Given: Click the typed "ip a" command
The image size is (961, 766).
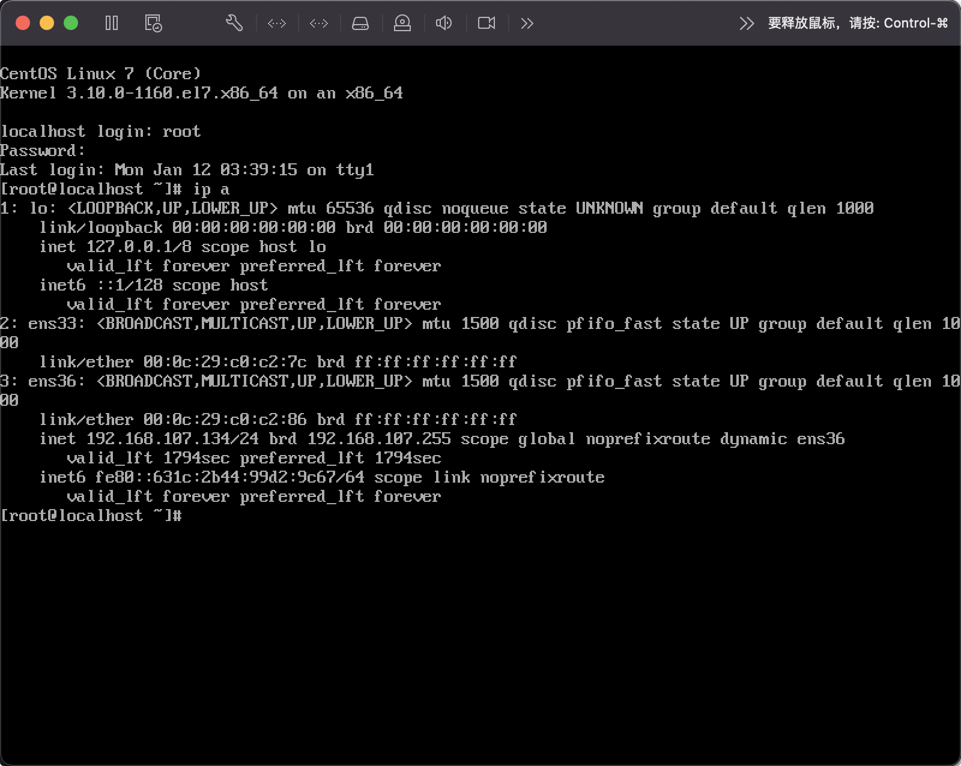Looking at the screenshot, I should (211, 189).
